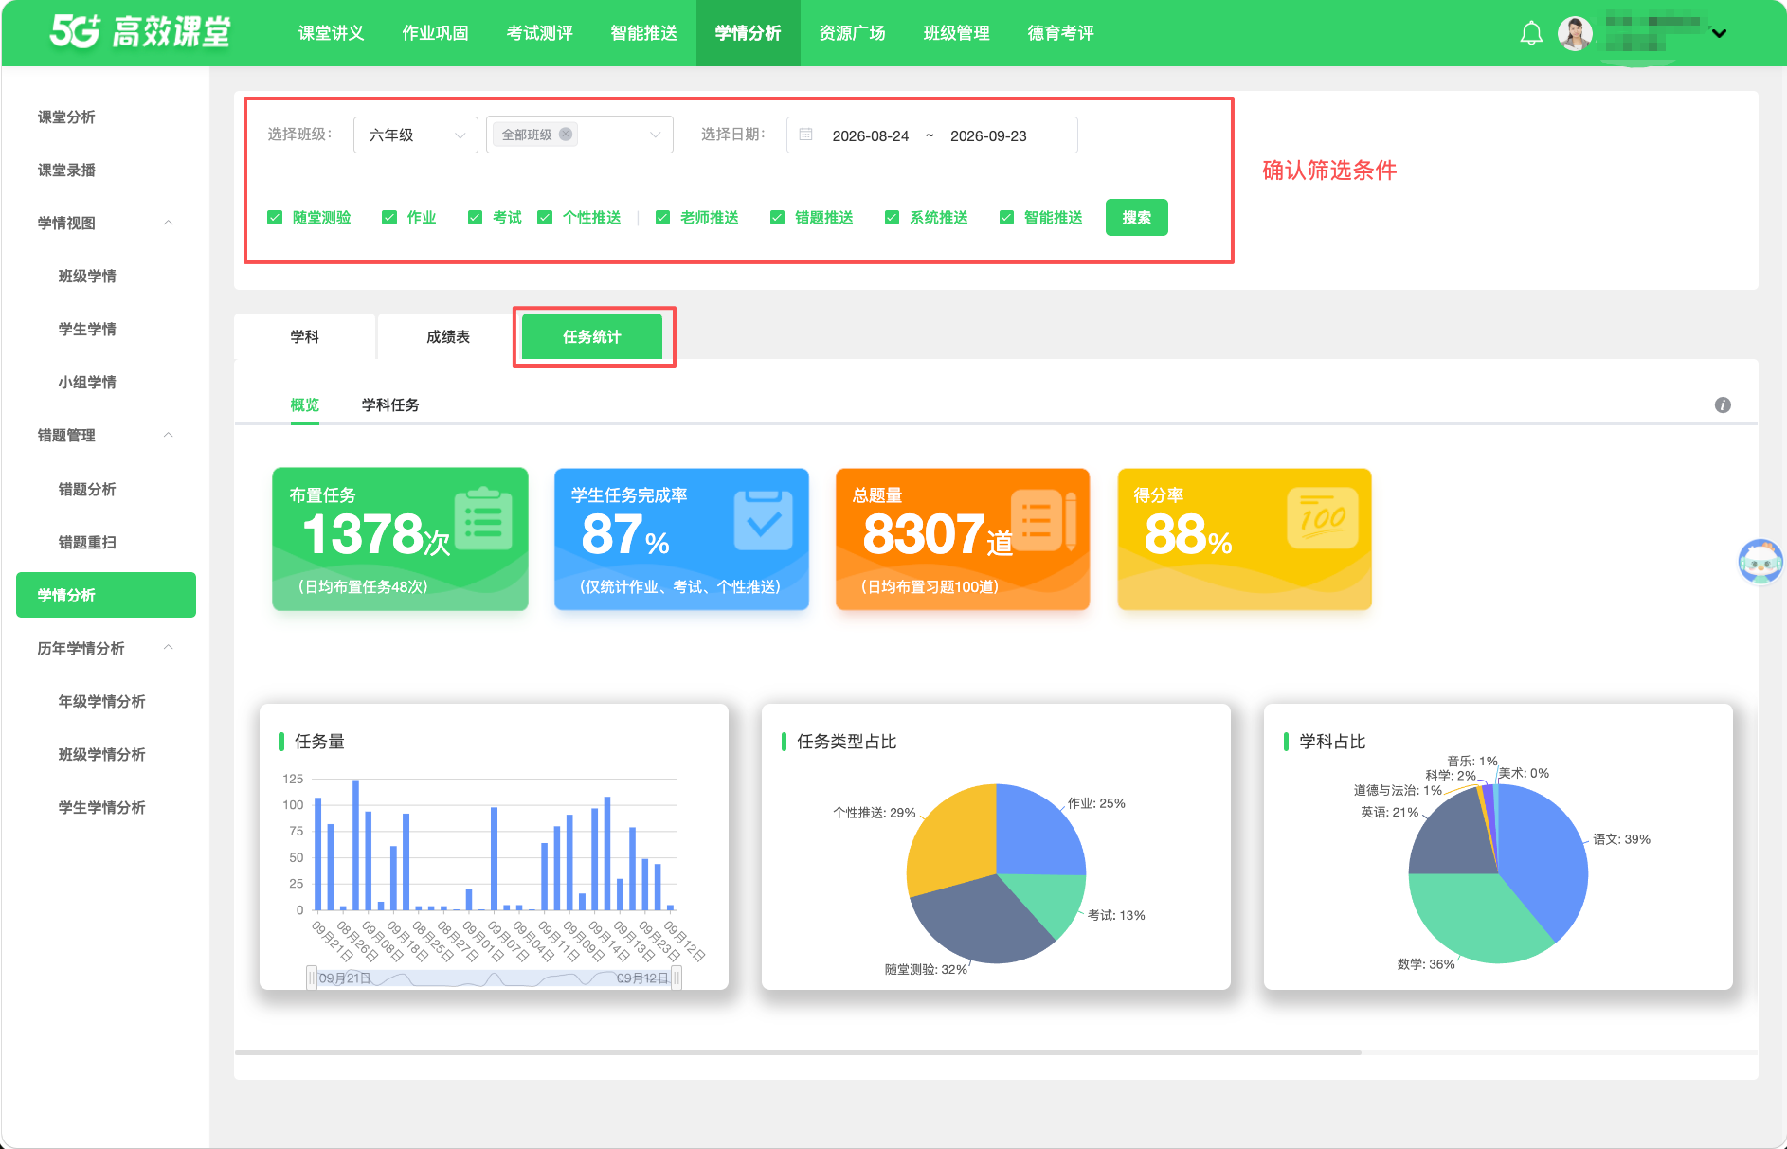Click the horizontal scrollbar below charts

point(798,1052)
